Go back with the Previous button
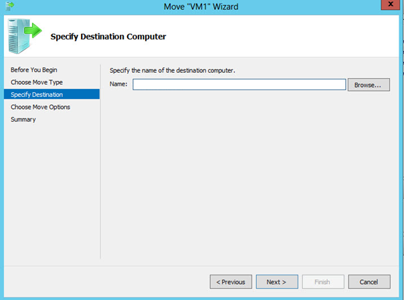 (x=231, y=282)
